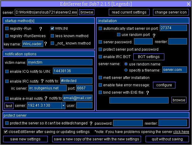The image size is (192, 145).
Task: Select the use random name radio button
Action: (126, 64)
